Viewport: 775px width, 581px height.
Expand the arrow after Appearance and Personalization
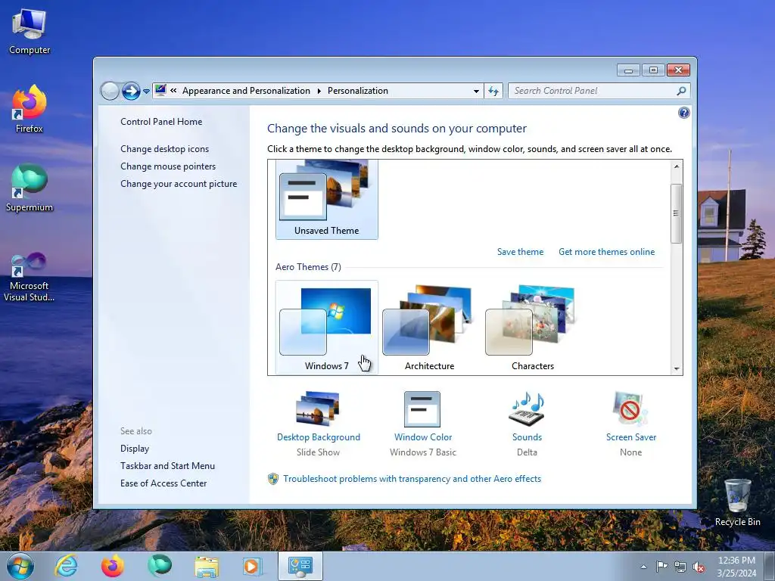(319, 91)
